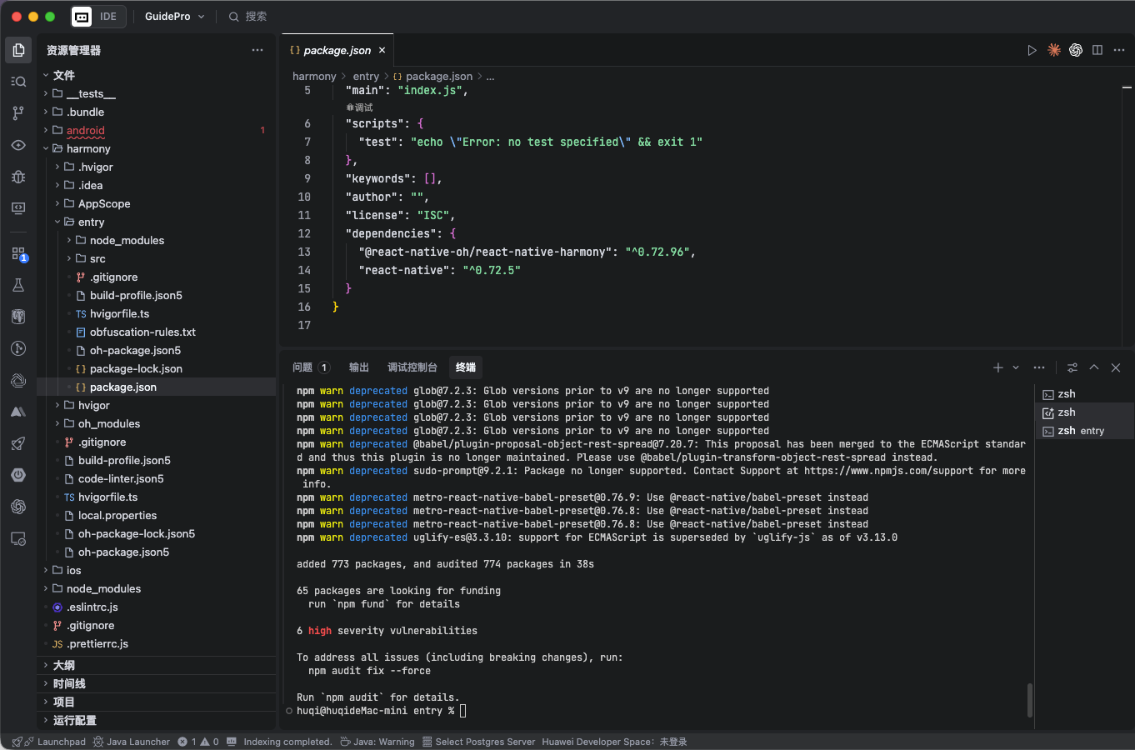Open the terminal layout settings icon
The image size is (1135, 750).
pyautogui.click(x=1072, y=367)
